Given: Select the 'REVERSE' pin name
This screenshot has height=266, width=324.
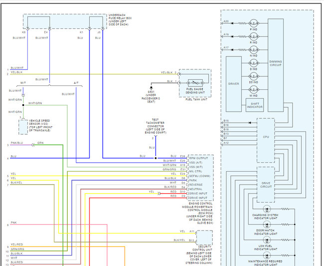Looking at the screenshot, I should coord(196,185).
